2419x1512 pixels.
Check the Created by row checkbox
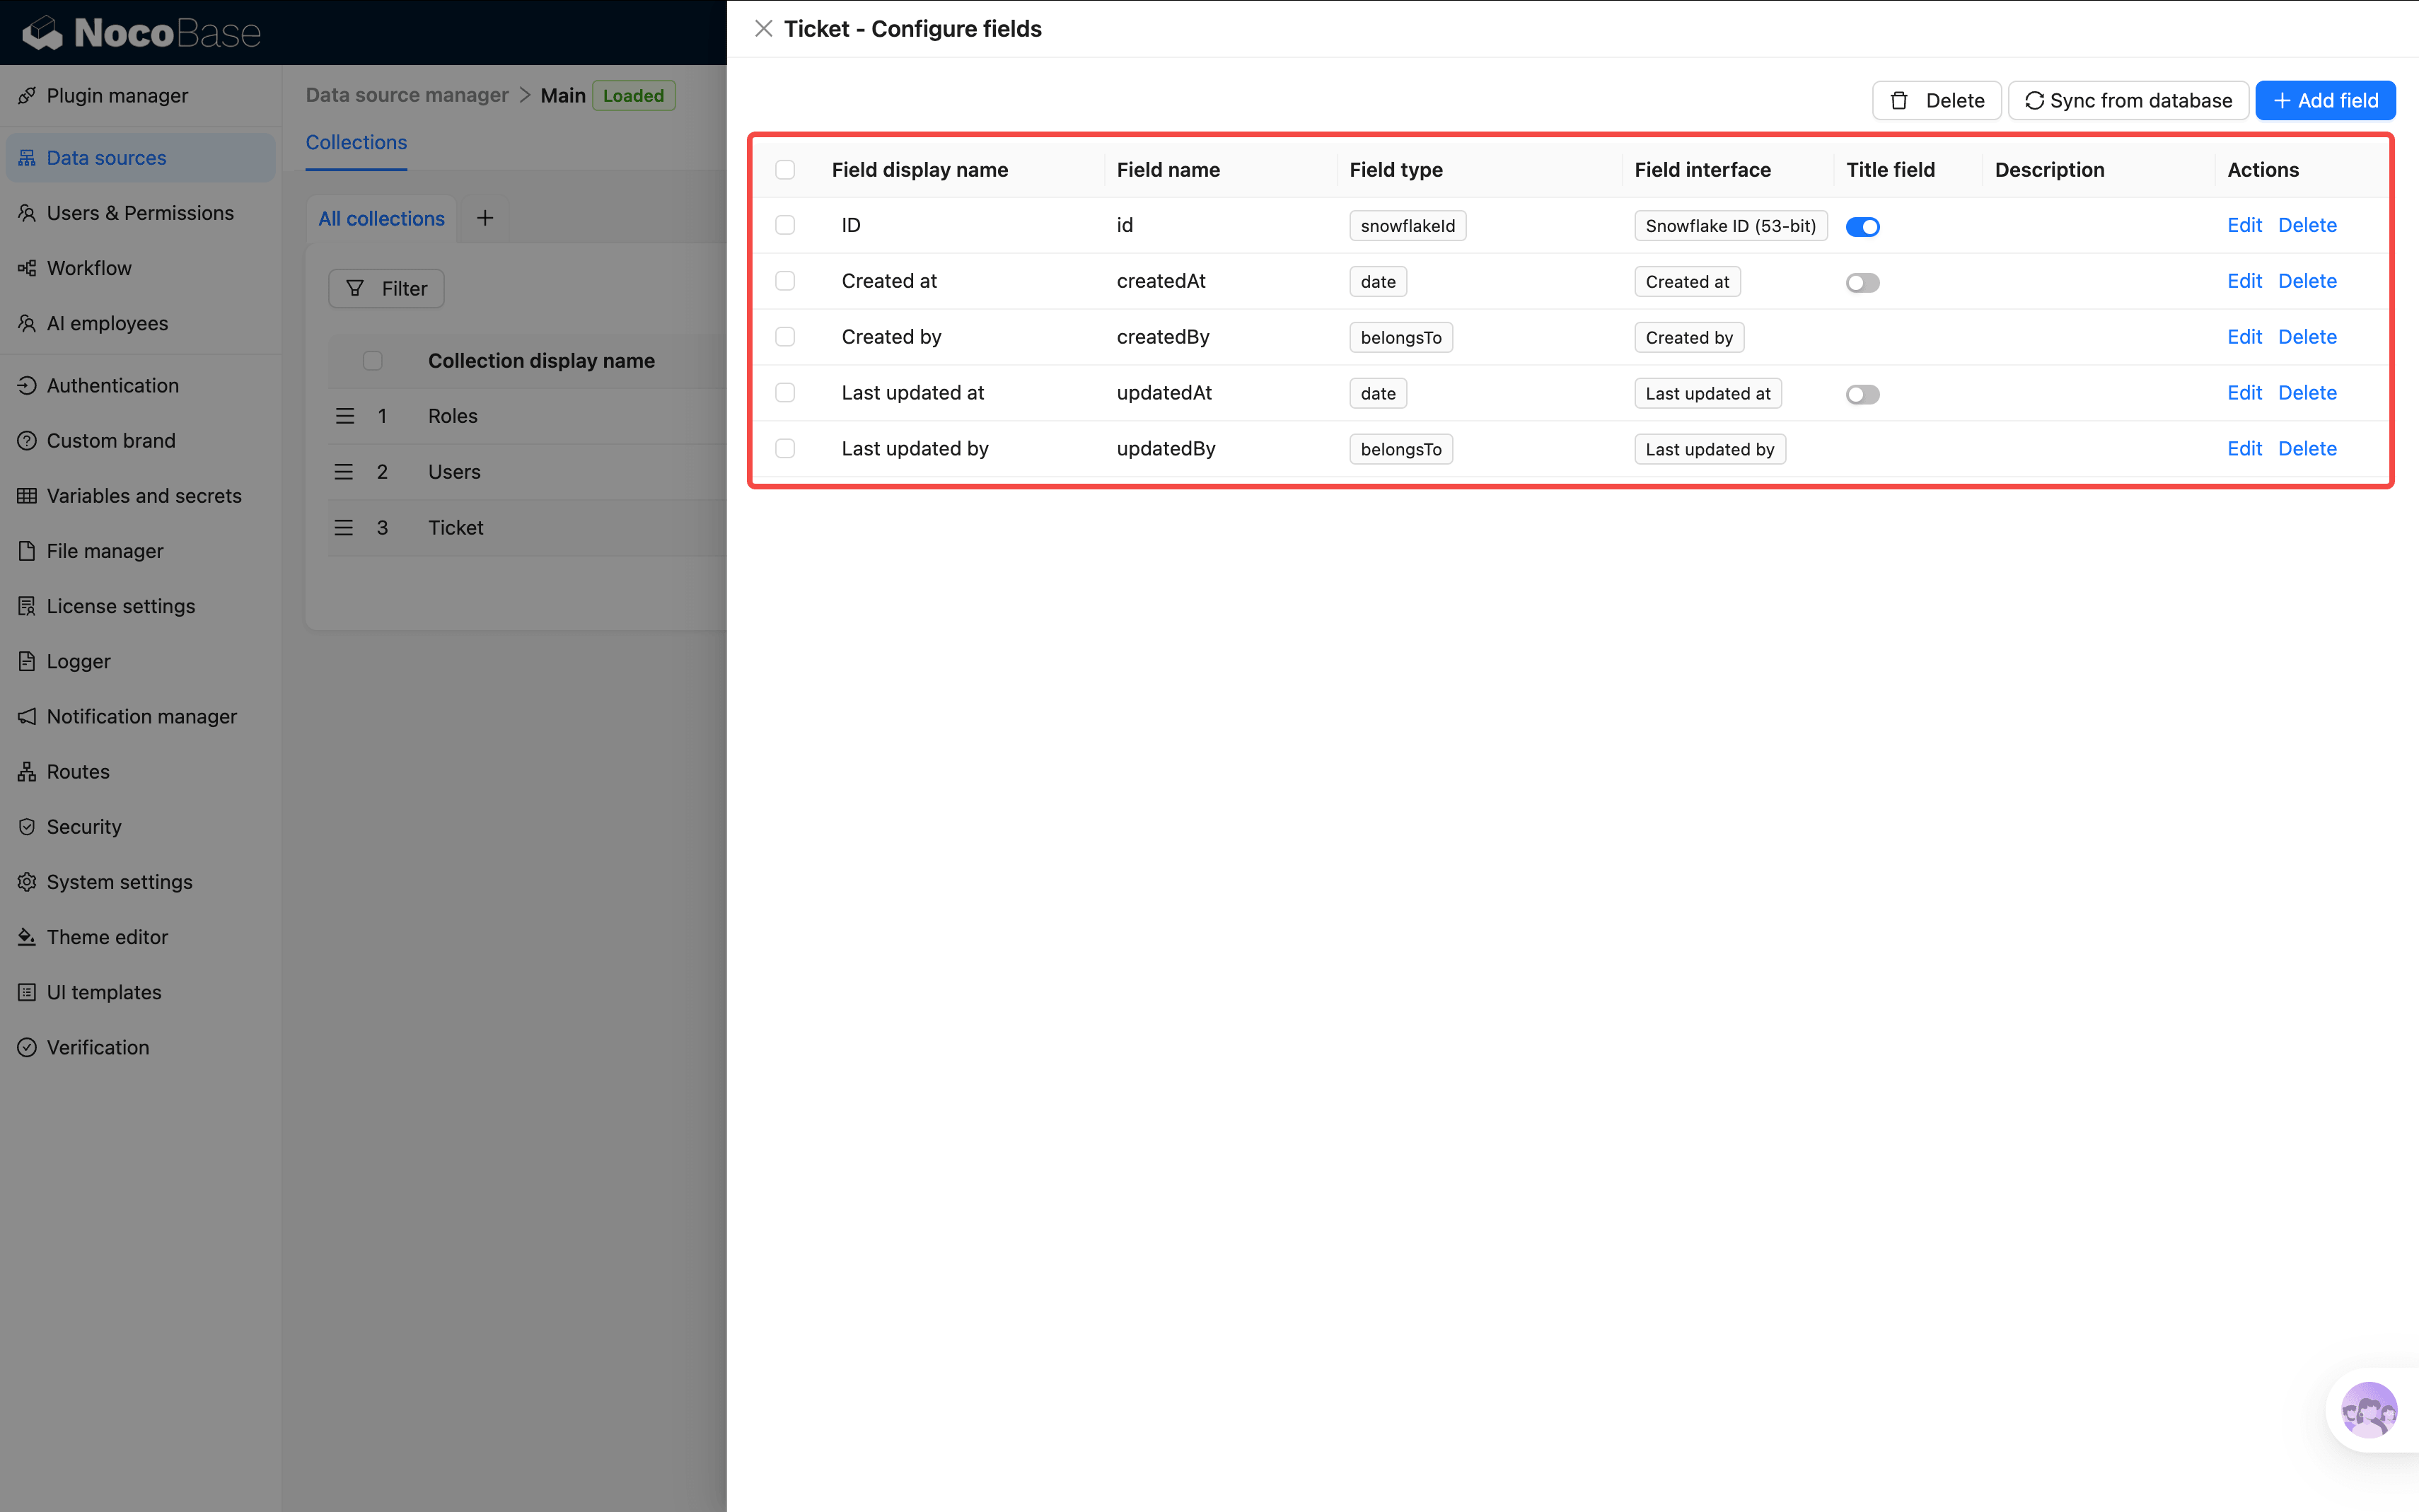(785, 337)
